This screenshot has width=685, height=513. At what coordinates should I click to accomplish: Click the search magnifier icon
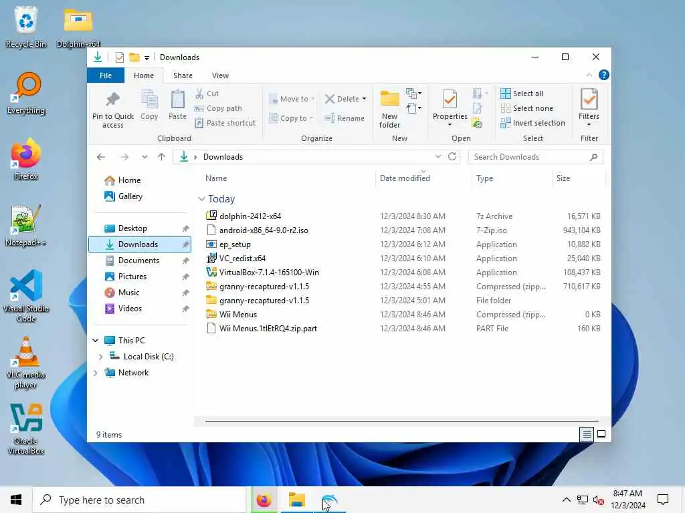(x=593, y=157)
